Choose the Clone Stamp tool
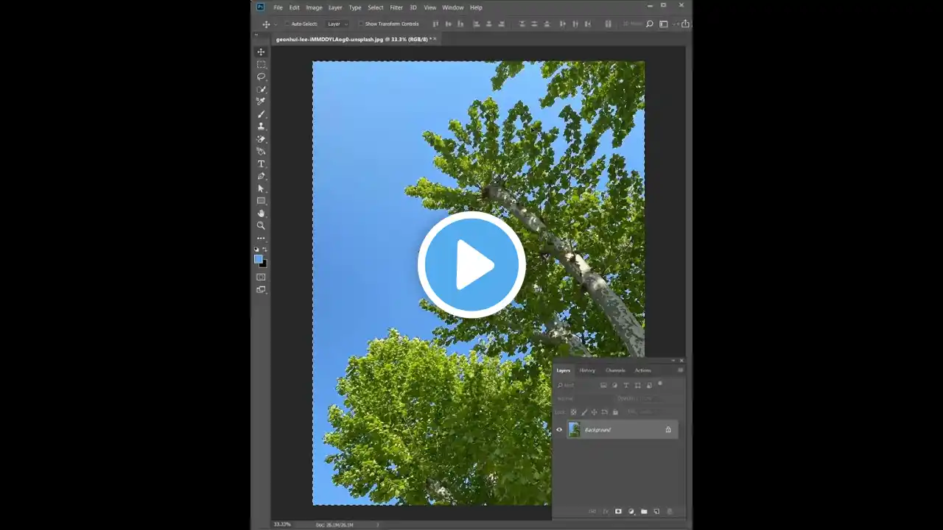Screen dimensions: 943x530 [261, 127]
